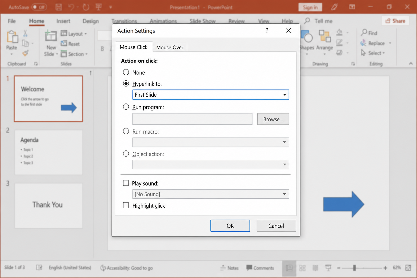This screenshot has width=417, height=278.
Task: Open the Replace dropdown arrow
Action: pos(390,43)
